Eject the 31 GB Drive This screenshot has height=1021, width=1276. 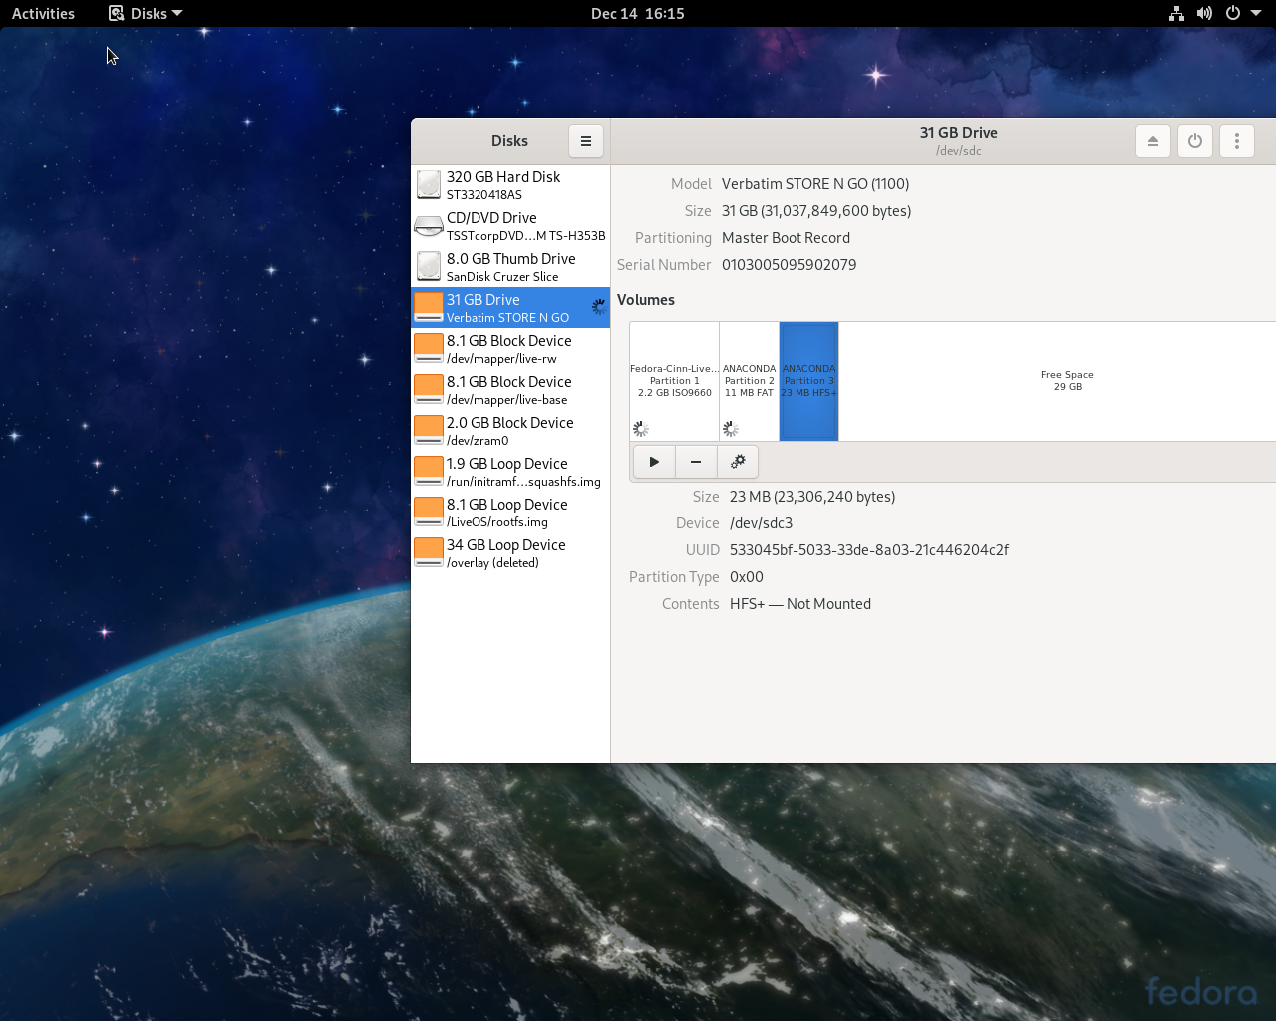pyautogui.click(x=1153, y=141)
